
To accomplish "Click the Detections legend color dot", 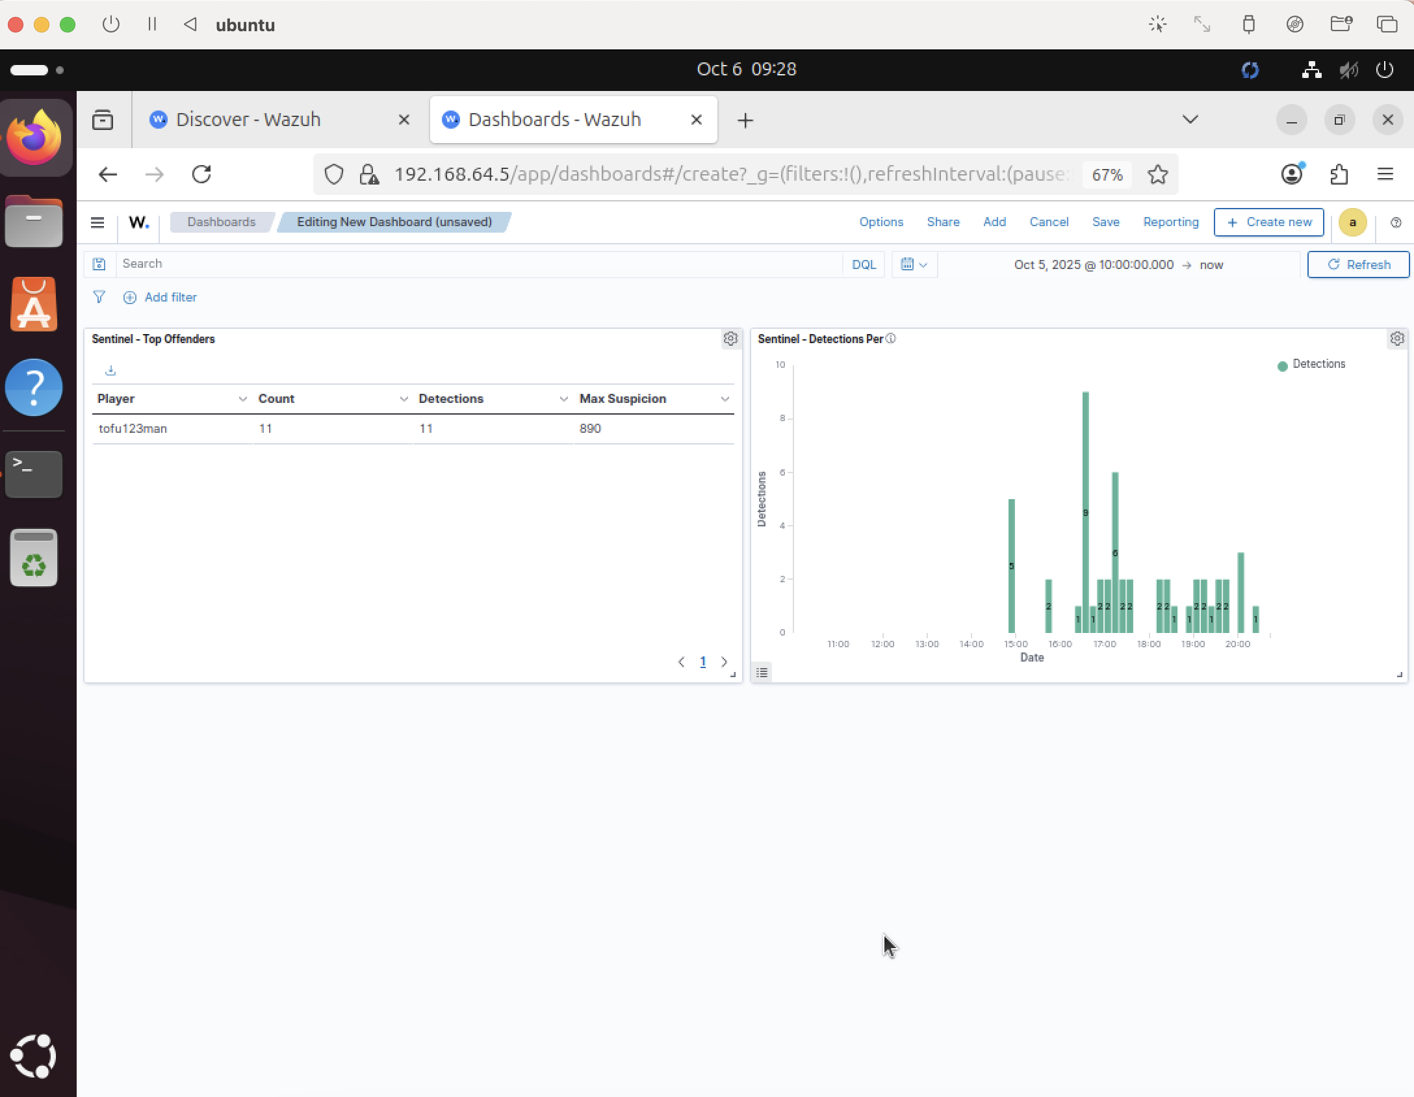I will [x=1282, y=366].
